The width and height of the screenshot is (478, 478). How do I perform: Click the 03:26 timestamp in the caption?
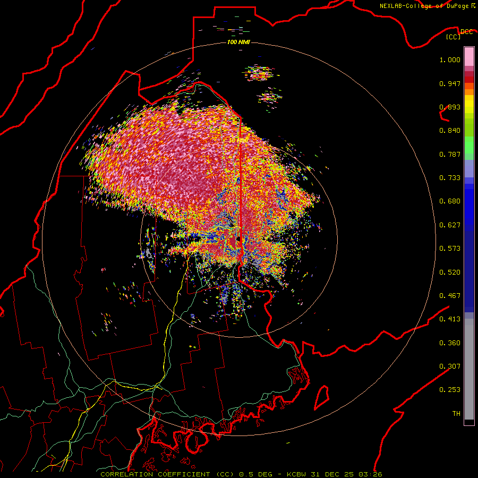pos(369,474)
